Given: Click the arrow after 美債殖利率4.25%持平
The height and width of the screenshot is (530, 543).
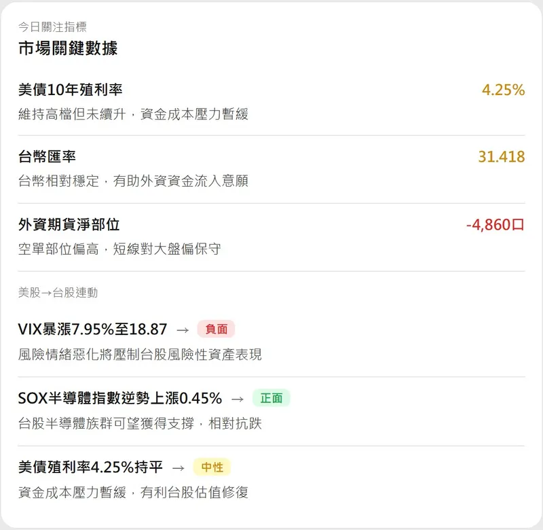Looking at the screenshot, I should 178,467.
